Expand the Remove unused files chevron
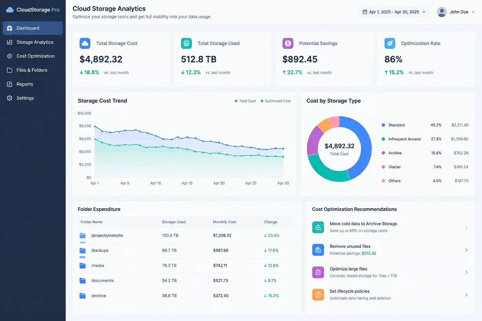The image size is (482, 321). pos(467,250)
